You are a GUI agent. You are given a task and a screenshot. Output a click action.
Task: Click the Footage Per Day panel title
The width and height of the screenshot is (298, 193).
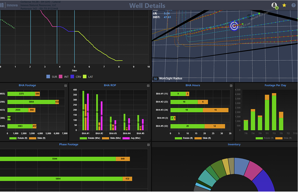pos(275,85)
